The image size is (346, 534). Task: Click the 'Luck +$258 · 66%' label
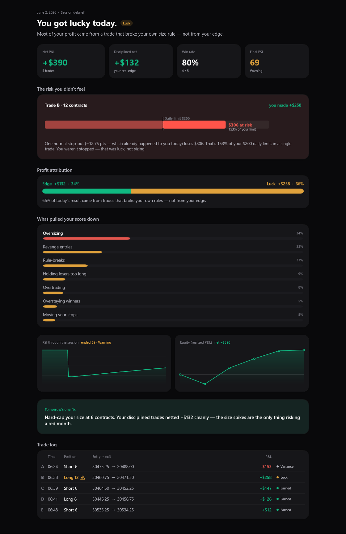285,184
